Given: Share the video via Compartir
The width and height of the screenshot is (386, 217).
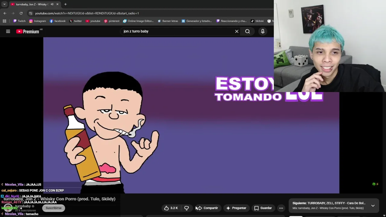Looking at the screenshot, I should point(207,208).
